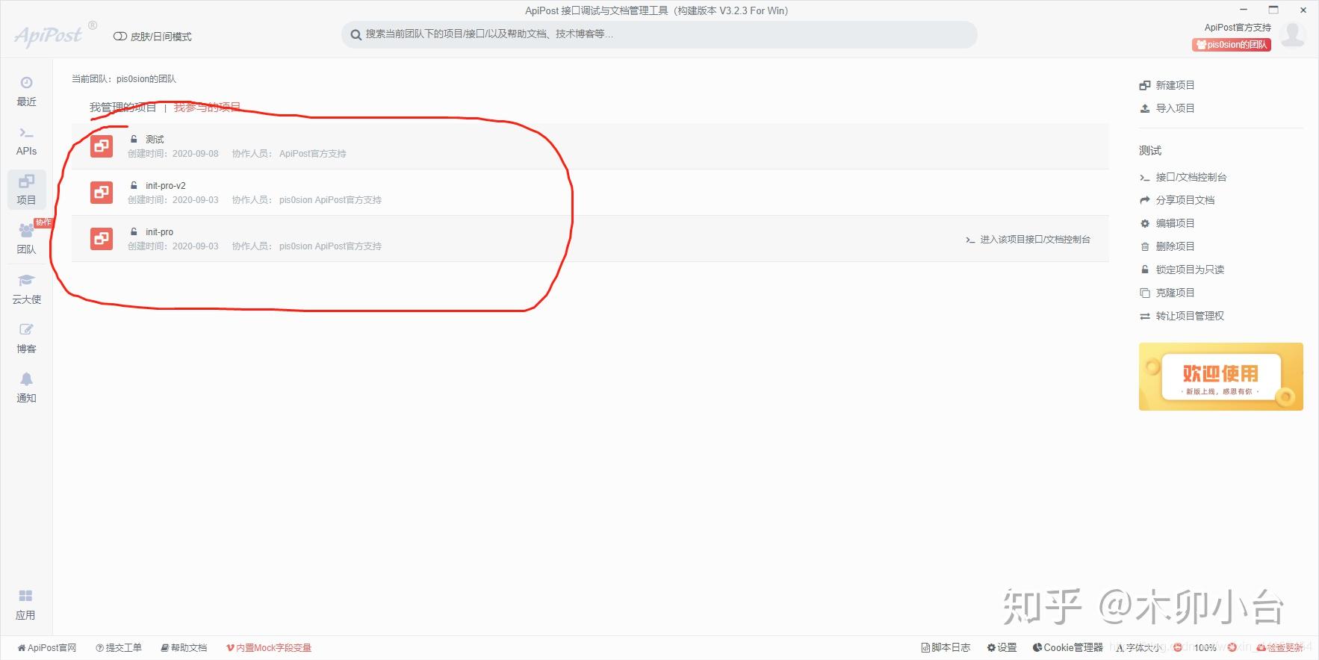1319x660 pixels.
Task: Select the 项目 (projects) sidebar item
Action: 26,190
